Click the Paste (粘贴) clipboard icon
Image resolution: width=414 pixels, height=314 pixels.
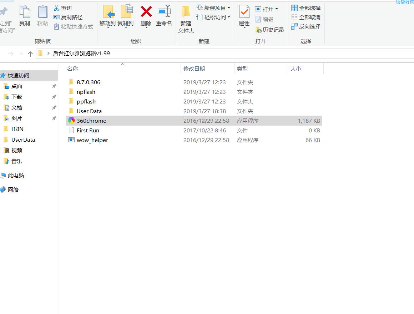coord(42,12)
